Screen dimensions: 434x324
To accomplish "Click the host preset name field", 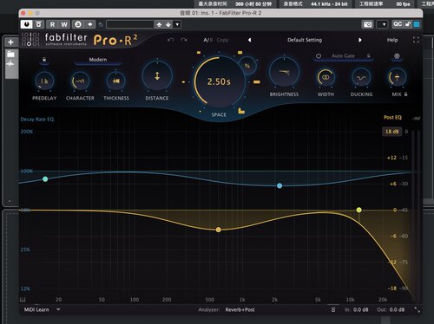I will coord(130,24).
